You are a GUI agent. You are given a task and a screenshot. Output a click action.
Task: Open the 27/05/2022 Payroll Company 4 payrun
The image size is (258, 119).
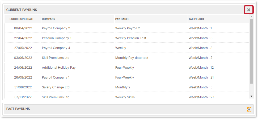56,48
